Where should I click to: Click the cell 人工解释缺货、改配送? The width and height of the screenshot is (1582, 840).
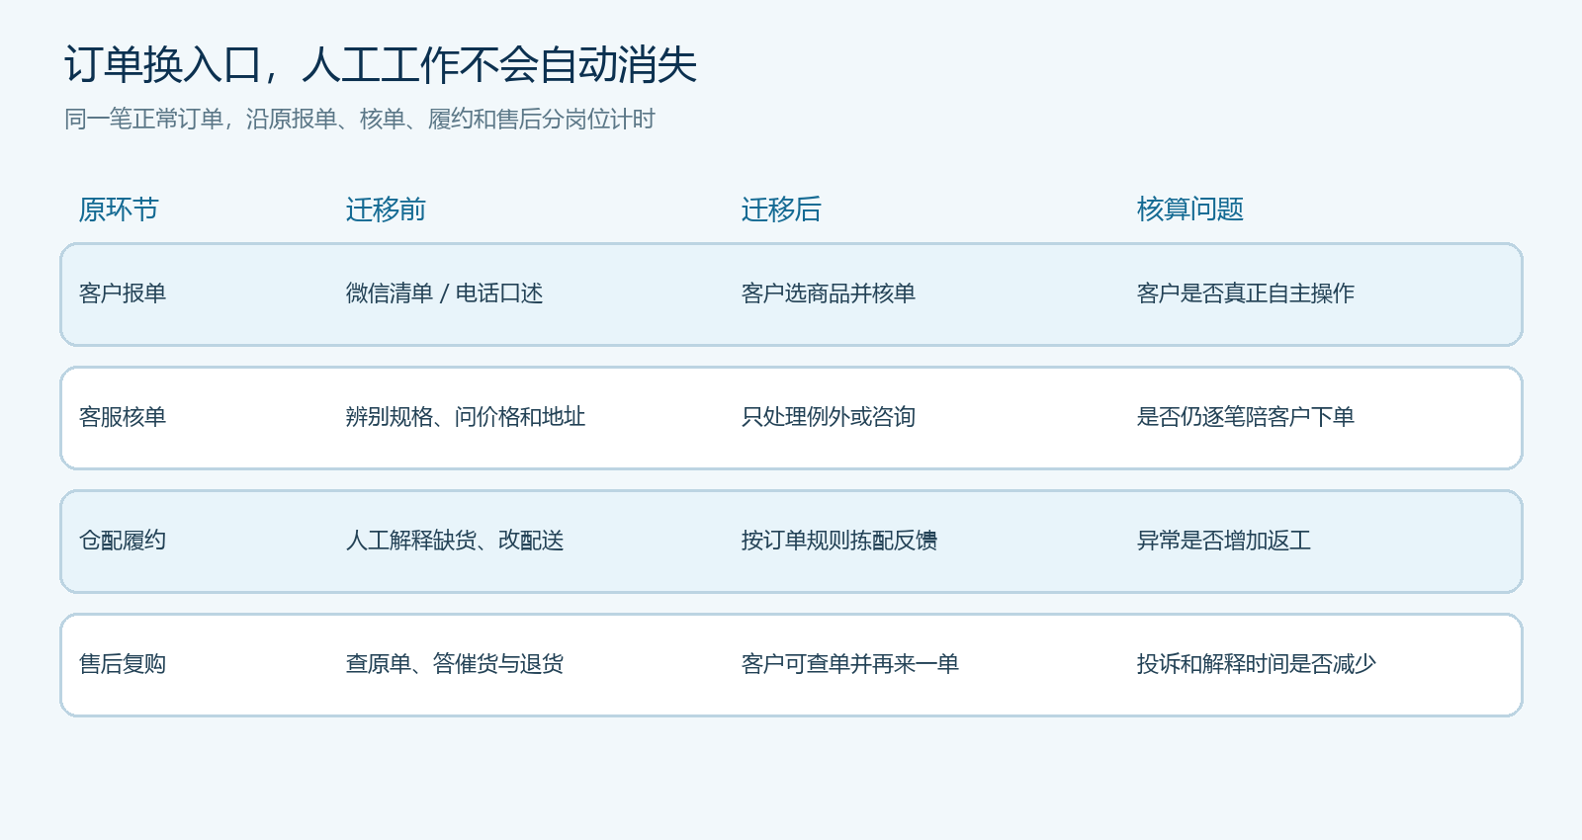click(x=455, y=541)
